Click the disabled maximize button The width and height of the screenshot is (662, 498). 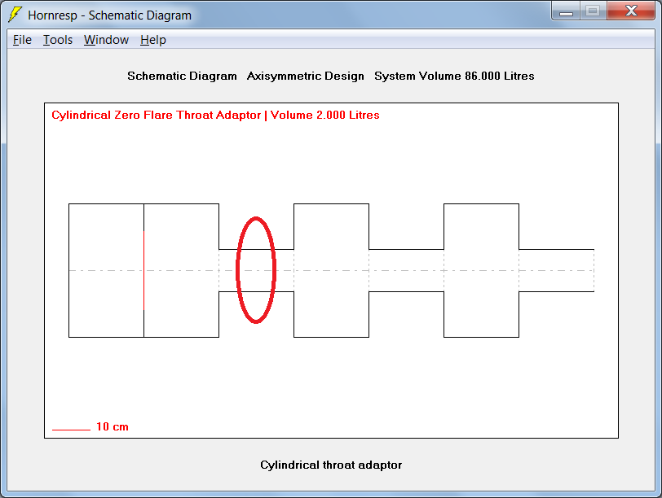(594, 11)
